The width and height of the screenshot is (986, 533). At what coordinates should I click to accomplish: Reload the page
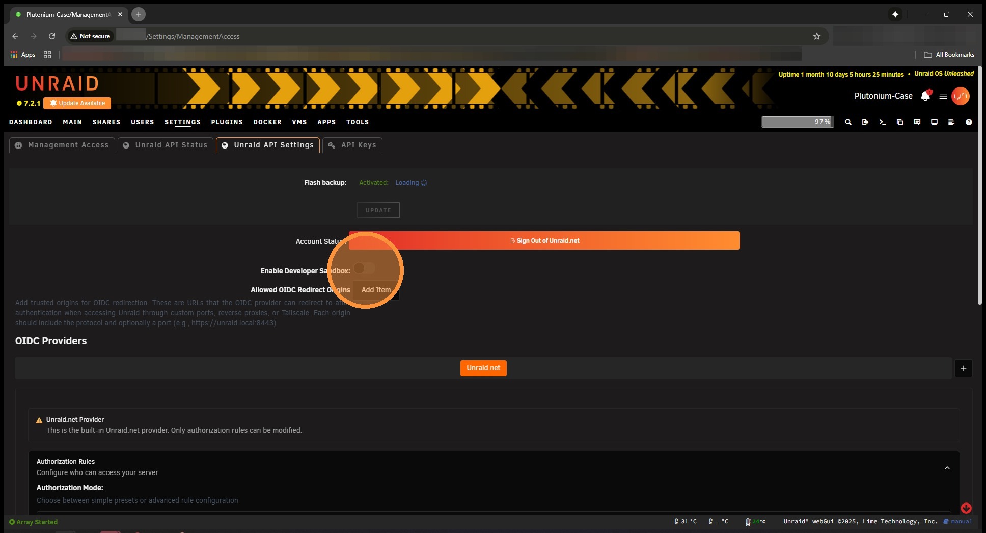(52, 36)
